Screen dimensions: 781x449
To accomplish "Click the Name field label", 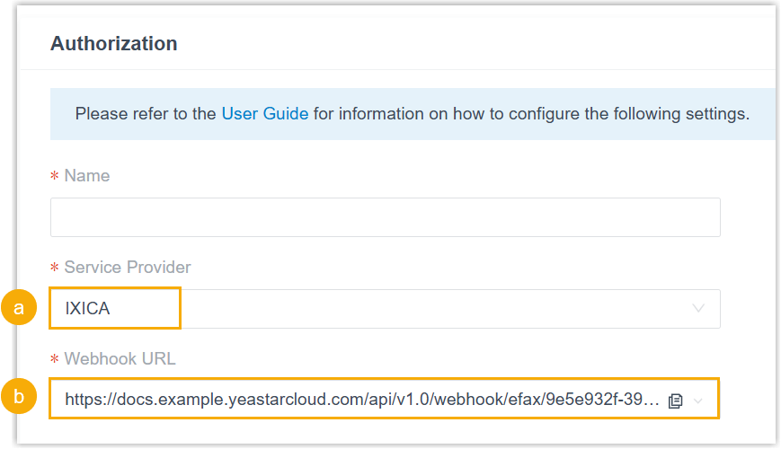I will tap(87, 176).
